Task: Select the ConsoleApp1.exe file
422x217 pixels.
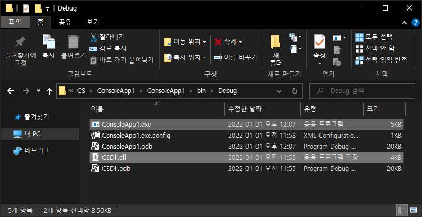Action: pyautogui.click(x=246, y=125)
